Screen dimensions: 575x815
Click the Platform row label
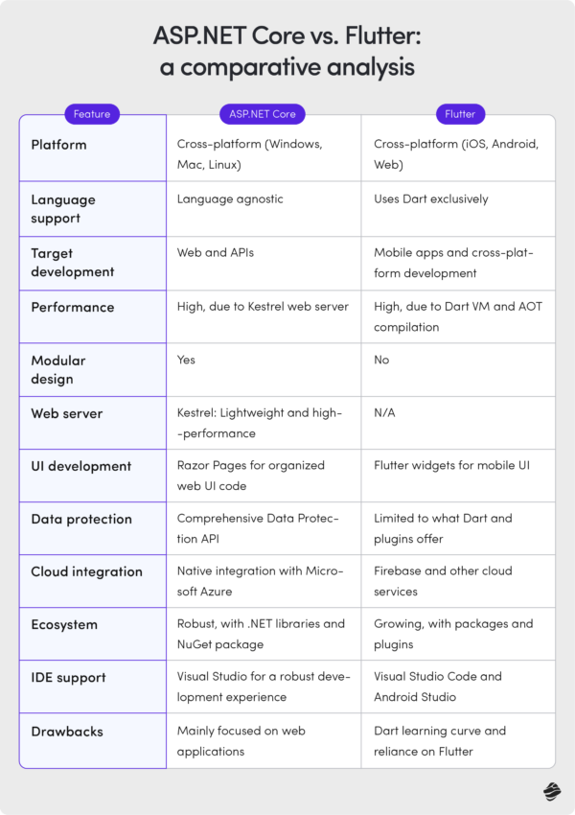[58, 145]
